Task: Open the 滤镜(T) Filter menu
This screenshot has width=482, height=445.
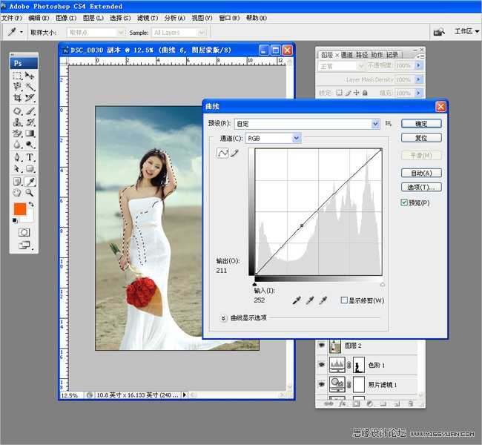Action: [x=147, y=17]
